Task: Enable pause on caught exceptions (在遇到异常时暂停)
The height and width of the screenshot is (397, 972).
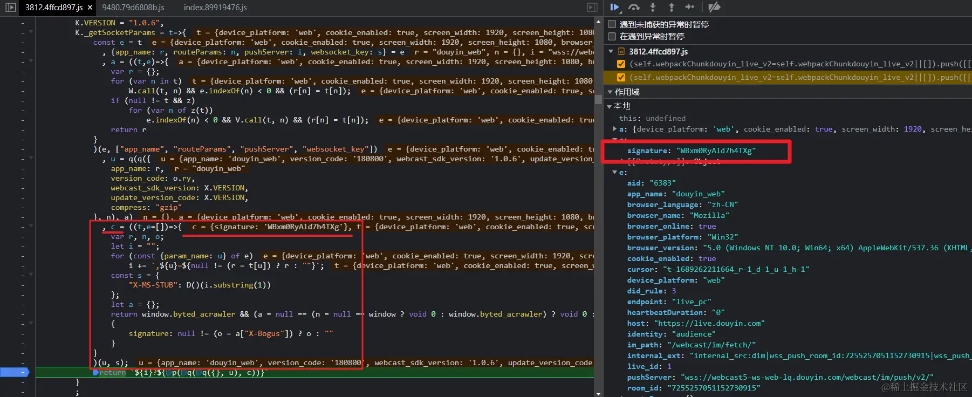Action: (x=612, y=36)
